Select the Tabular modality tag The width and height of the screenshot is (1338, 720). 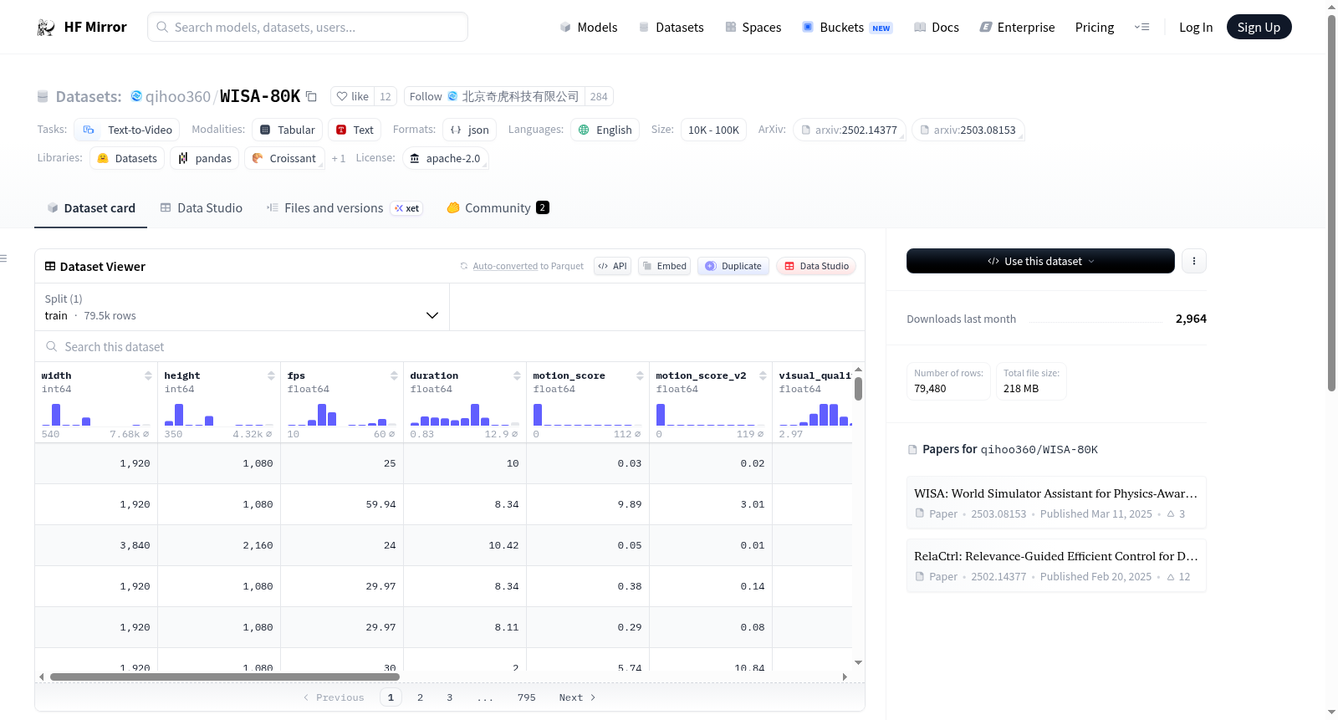tap(287, 130)
